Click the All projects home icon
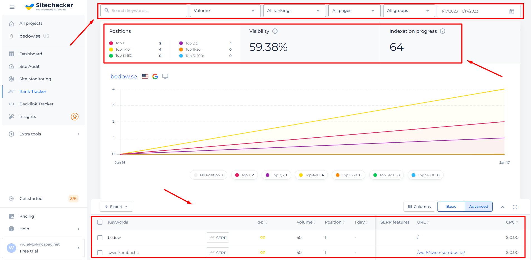The width and height of the screenshot is (531, 260). click(11, 24)
